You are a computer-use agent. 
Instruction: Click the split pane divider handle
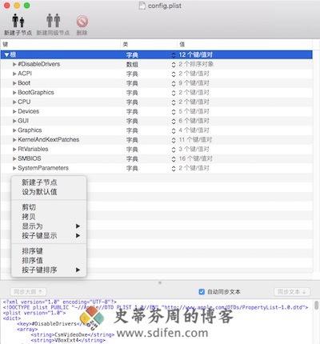(160, 282)
